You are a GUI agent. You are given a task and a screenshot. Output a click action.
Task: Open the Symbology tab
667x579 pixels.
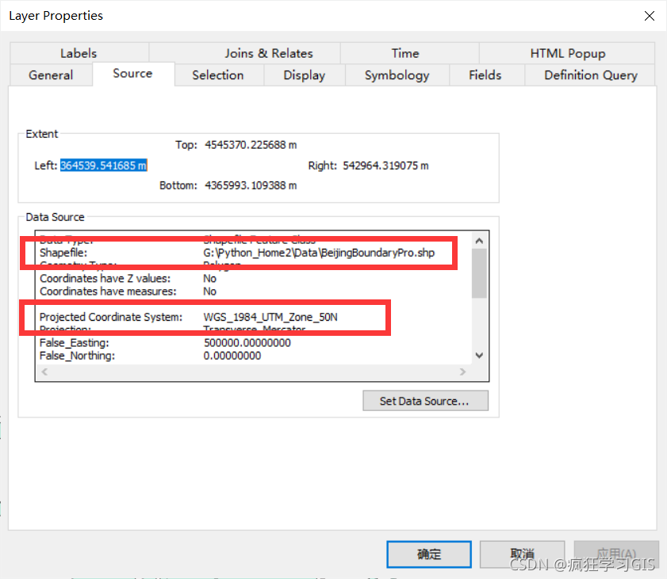click(397, 75)
